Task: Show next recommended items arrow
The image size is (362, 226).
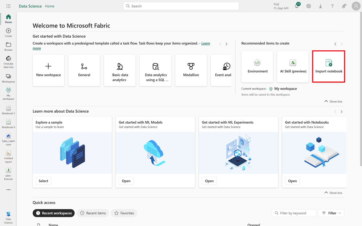Action: coord(341,44)
